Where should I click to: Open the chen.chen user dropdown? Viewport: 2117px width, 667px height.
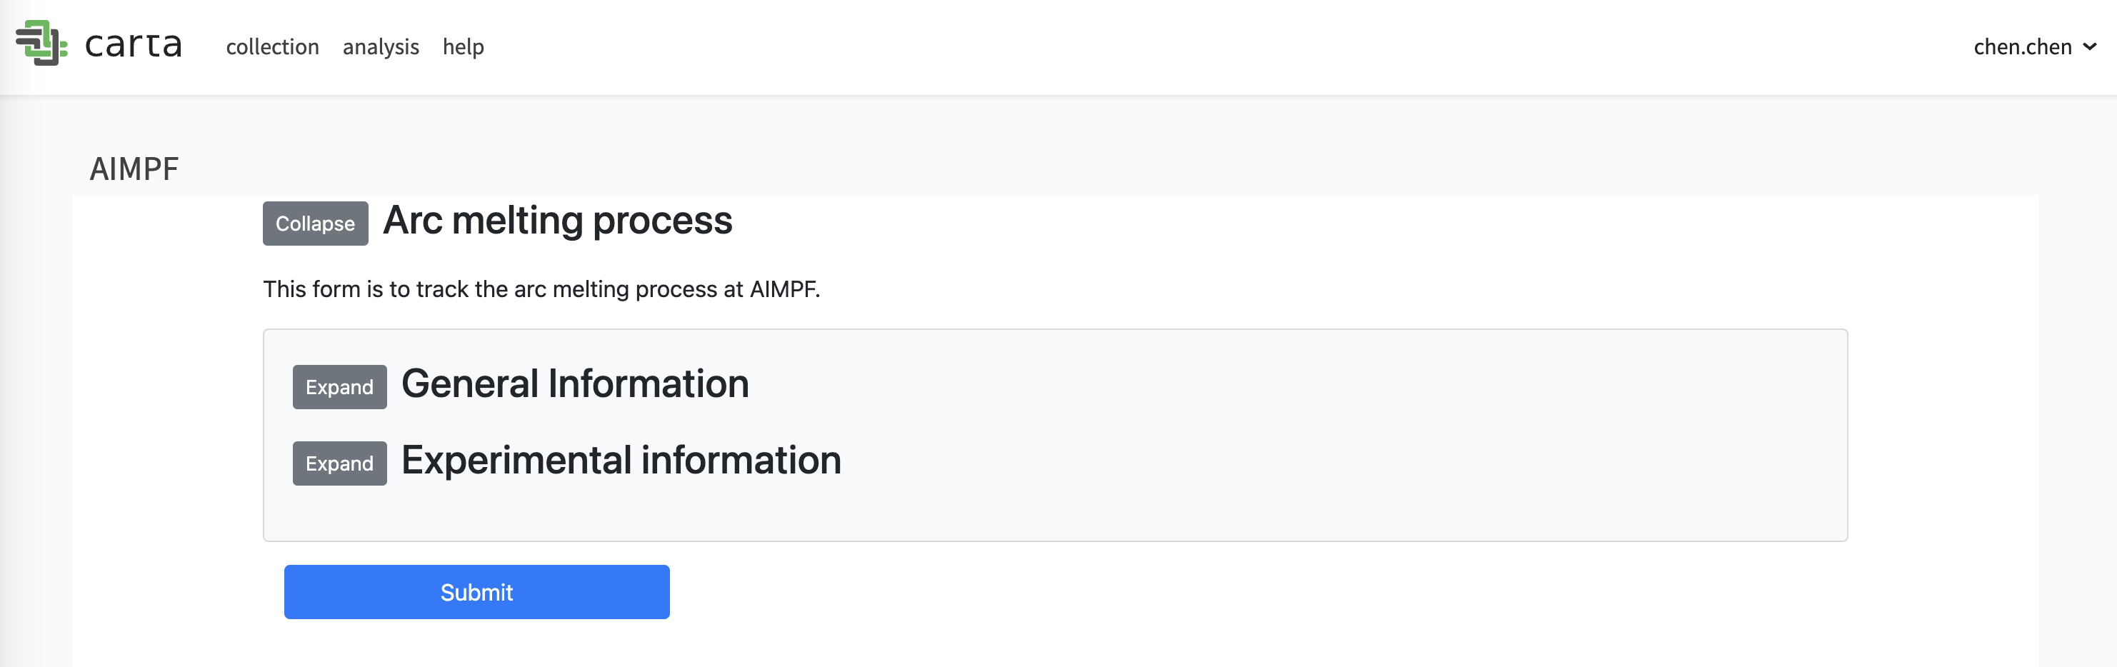point(2022,47)
